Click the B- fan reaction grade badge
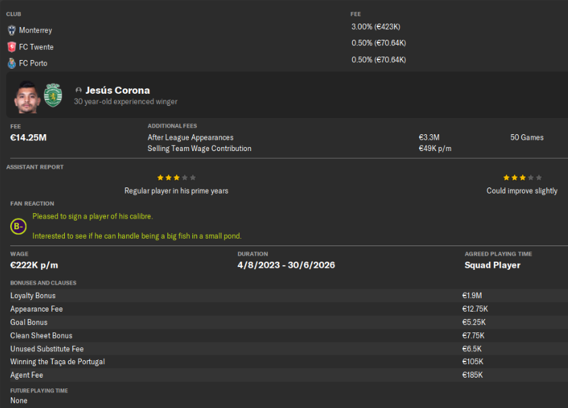Image resolution: width=568 pixels, height=408 pixels. coord(18,227)
